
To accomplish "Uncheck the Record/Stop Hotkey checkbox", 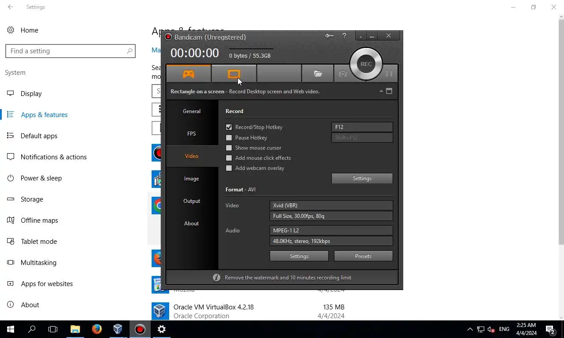I will (229, 127).
